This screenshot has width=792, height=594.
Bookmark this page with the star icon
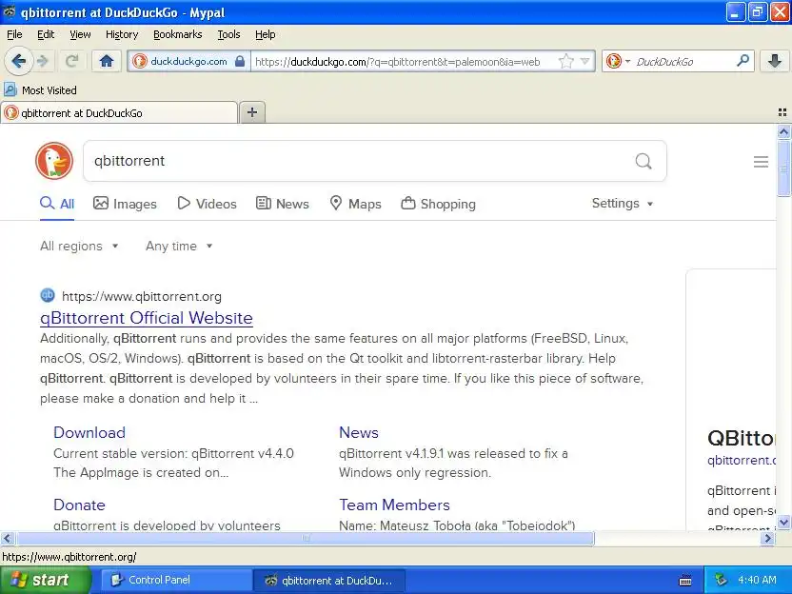pos(566,61)
